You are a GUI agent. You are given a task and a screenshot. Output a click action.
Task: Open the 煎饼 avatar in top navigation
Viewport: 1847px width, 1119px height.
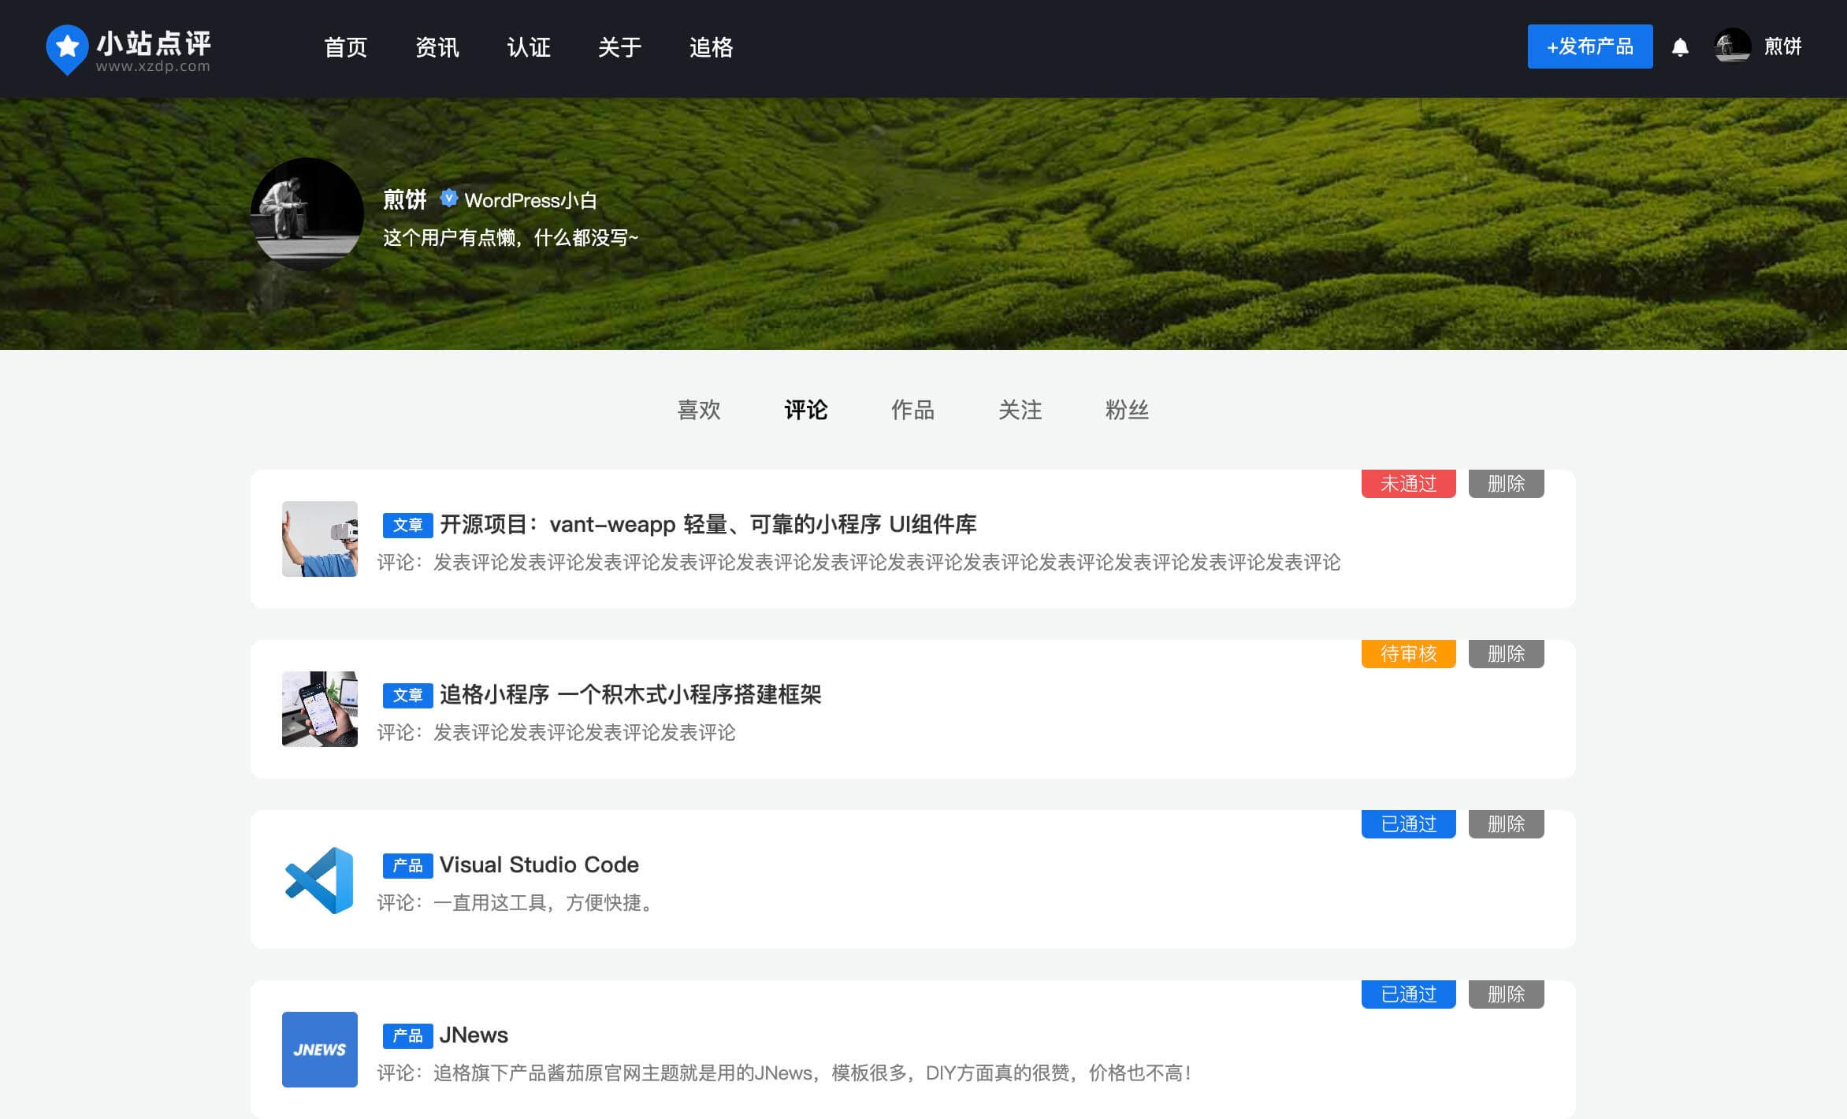click(x=1732, y=46)
